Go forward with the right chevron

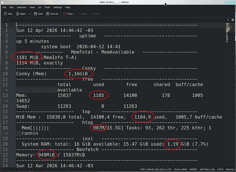coord(8,20)
